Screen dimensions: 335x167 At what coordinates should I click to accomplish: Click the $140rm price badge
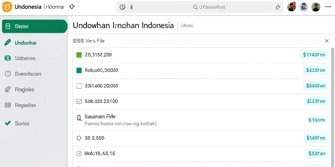(x=316, y=138)
